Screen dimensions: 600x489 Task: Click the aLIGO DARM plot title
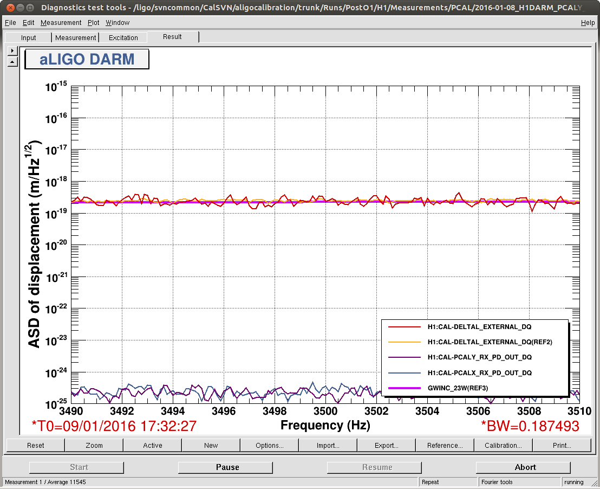(x=87, y=60)
